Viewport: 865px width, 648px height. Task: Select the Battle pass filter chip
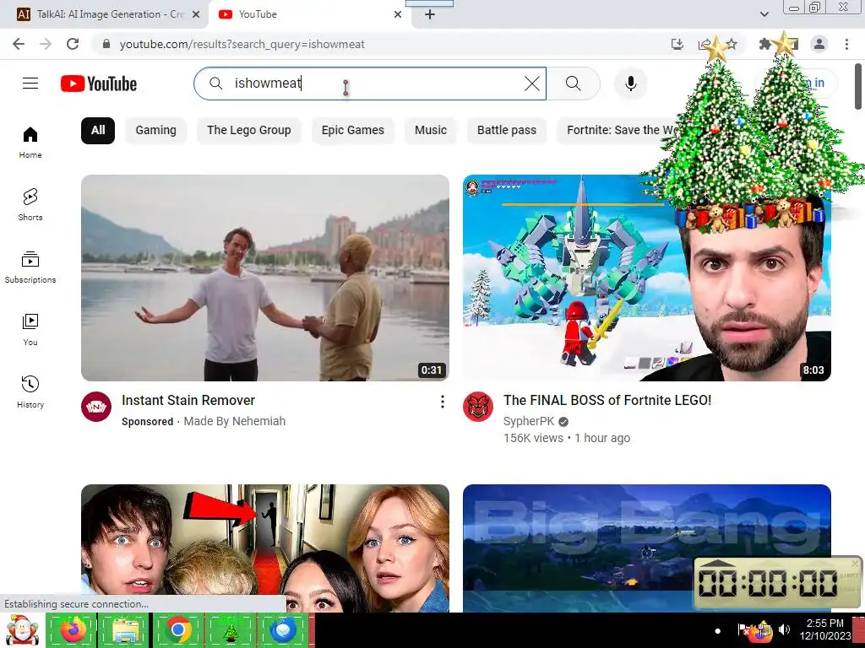point(507,131)
